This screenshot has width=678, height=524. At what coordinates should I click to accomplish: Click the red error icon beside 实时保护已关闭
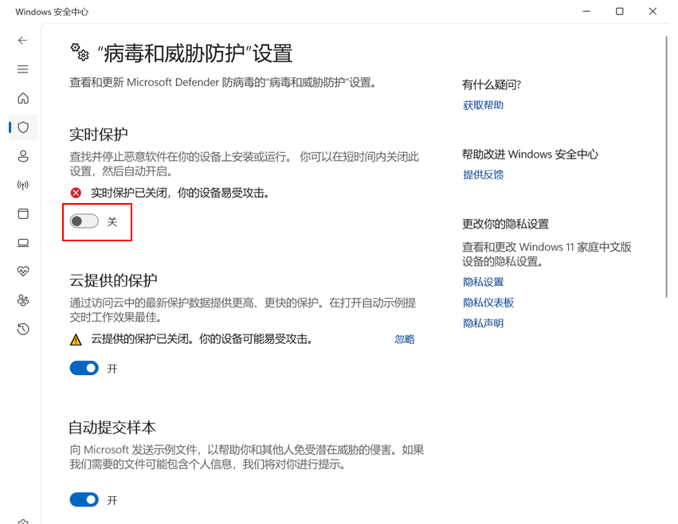click(x=76, y=193)
